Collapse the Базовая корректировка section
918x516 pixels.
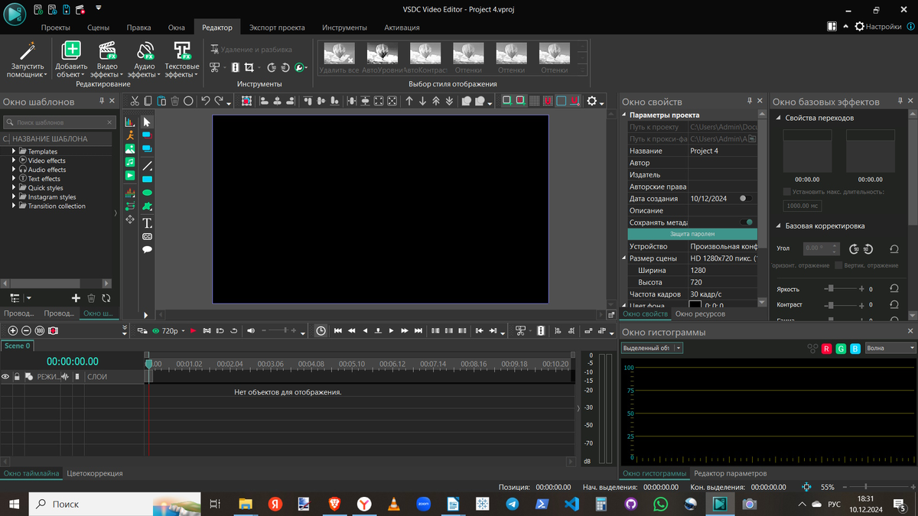pyautogui.click(x=778, y=226)
